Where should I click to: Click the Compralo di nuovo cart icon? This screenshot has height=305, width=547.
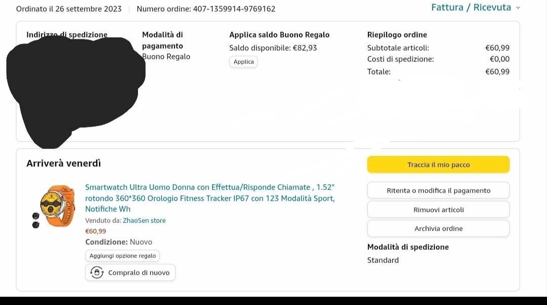coord(97,272)
